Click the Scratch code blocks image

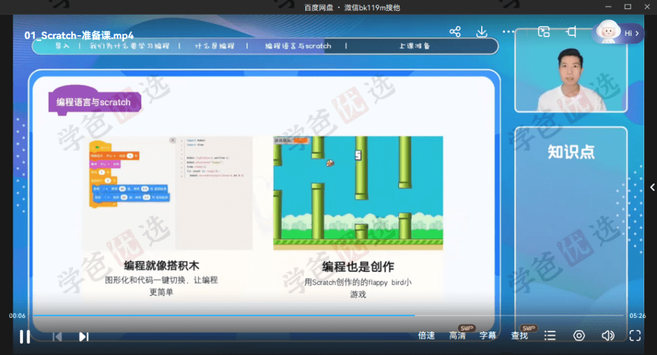167,193
